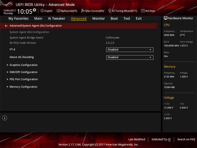Click Core Voltage 1.072 V value

coord(184,45)
